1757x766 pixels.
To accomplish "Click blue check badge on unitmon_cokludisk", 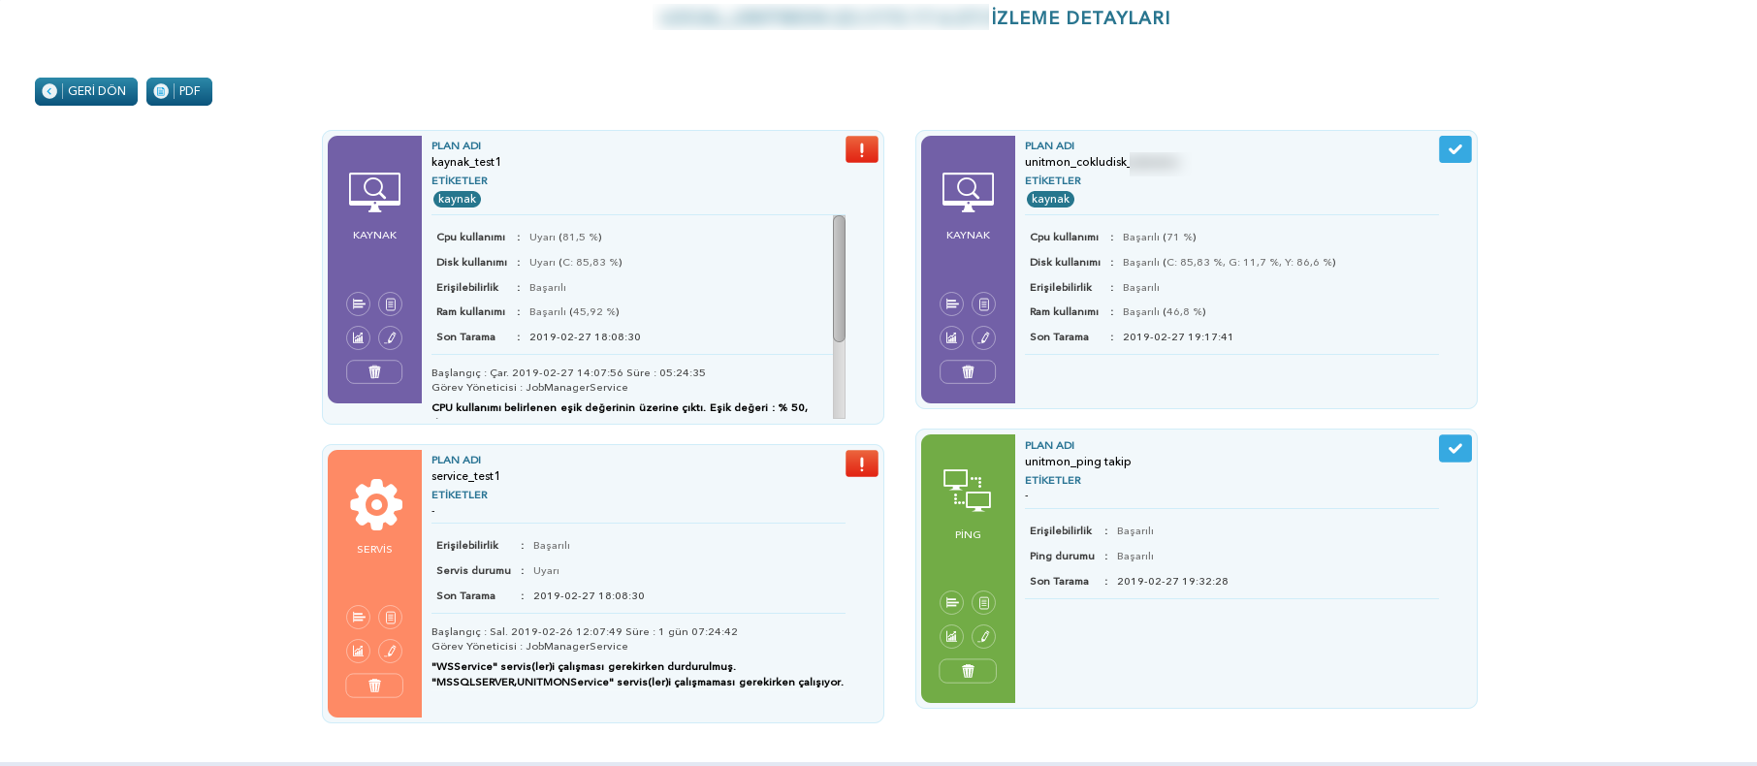I will tap(1454, 149).
